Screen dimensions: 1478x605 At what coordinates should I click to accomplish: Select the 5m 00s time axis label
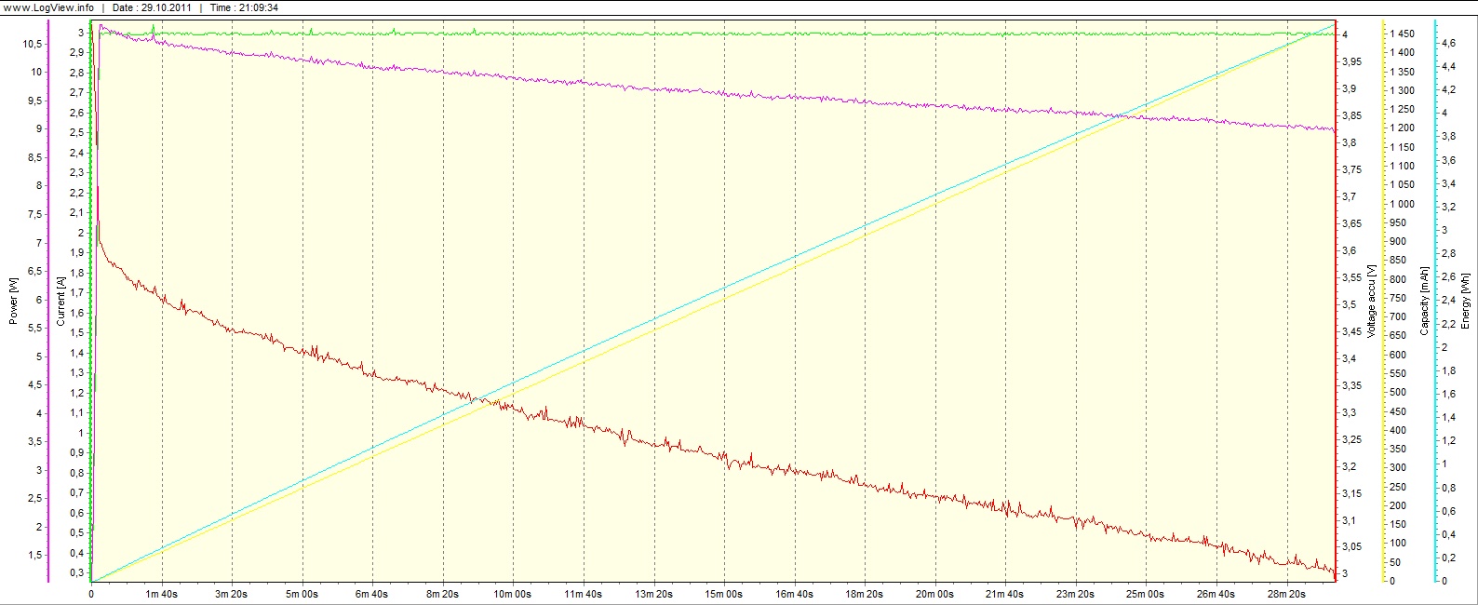pyautogui.click(x=302, y=593)
